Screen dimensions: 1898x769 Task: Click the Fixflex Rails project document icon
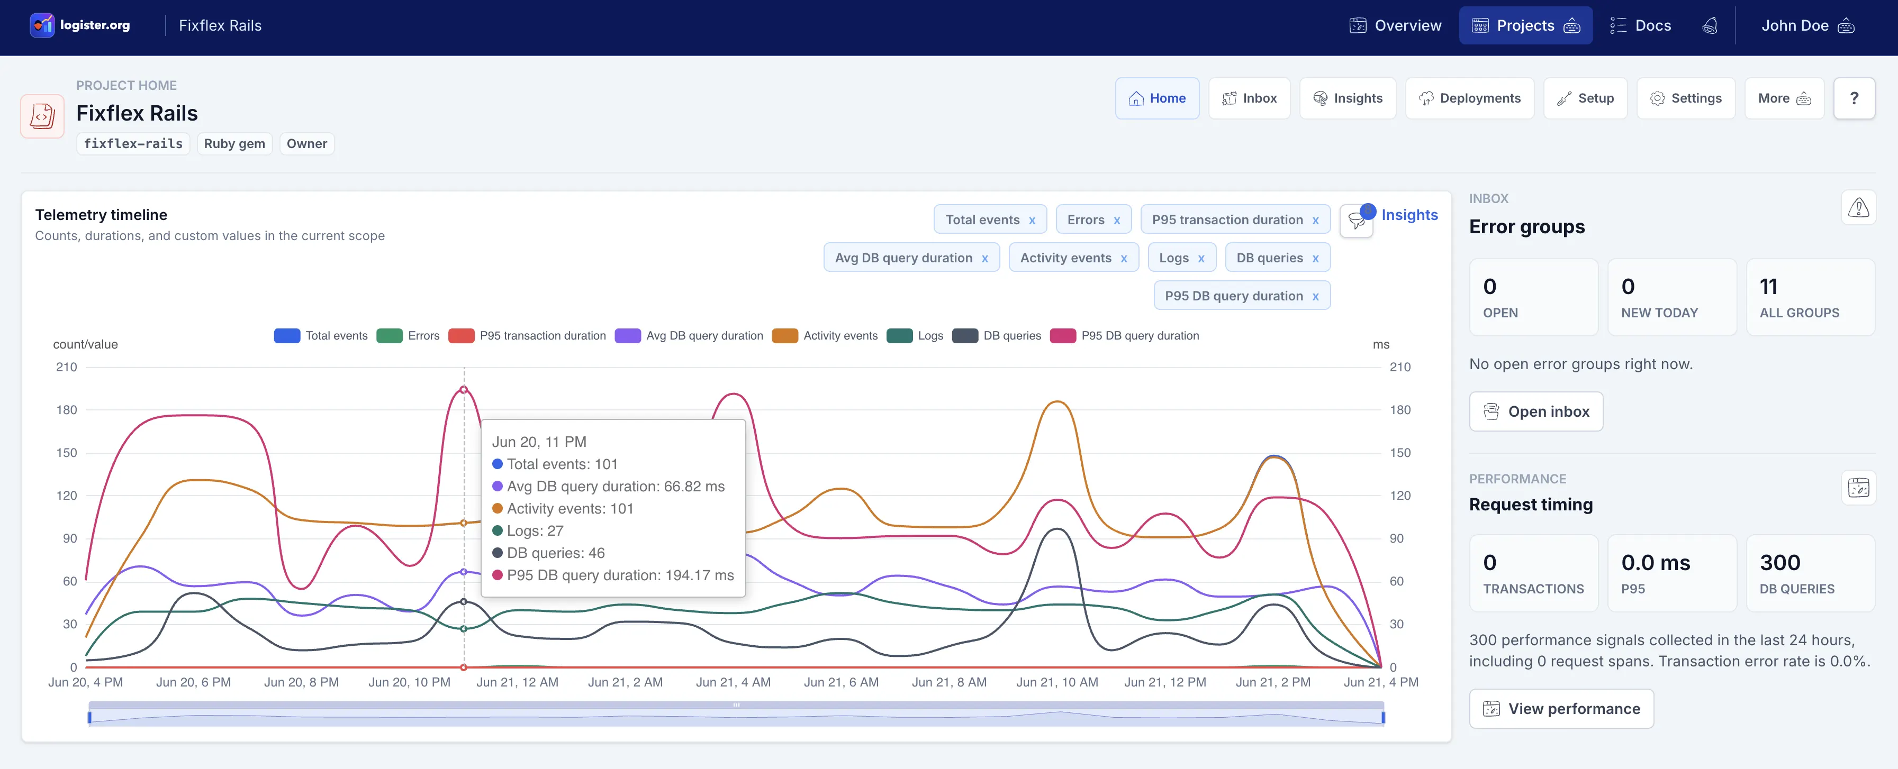[x=42, y=116]
